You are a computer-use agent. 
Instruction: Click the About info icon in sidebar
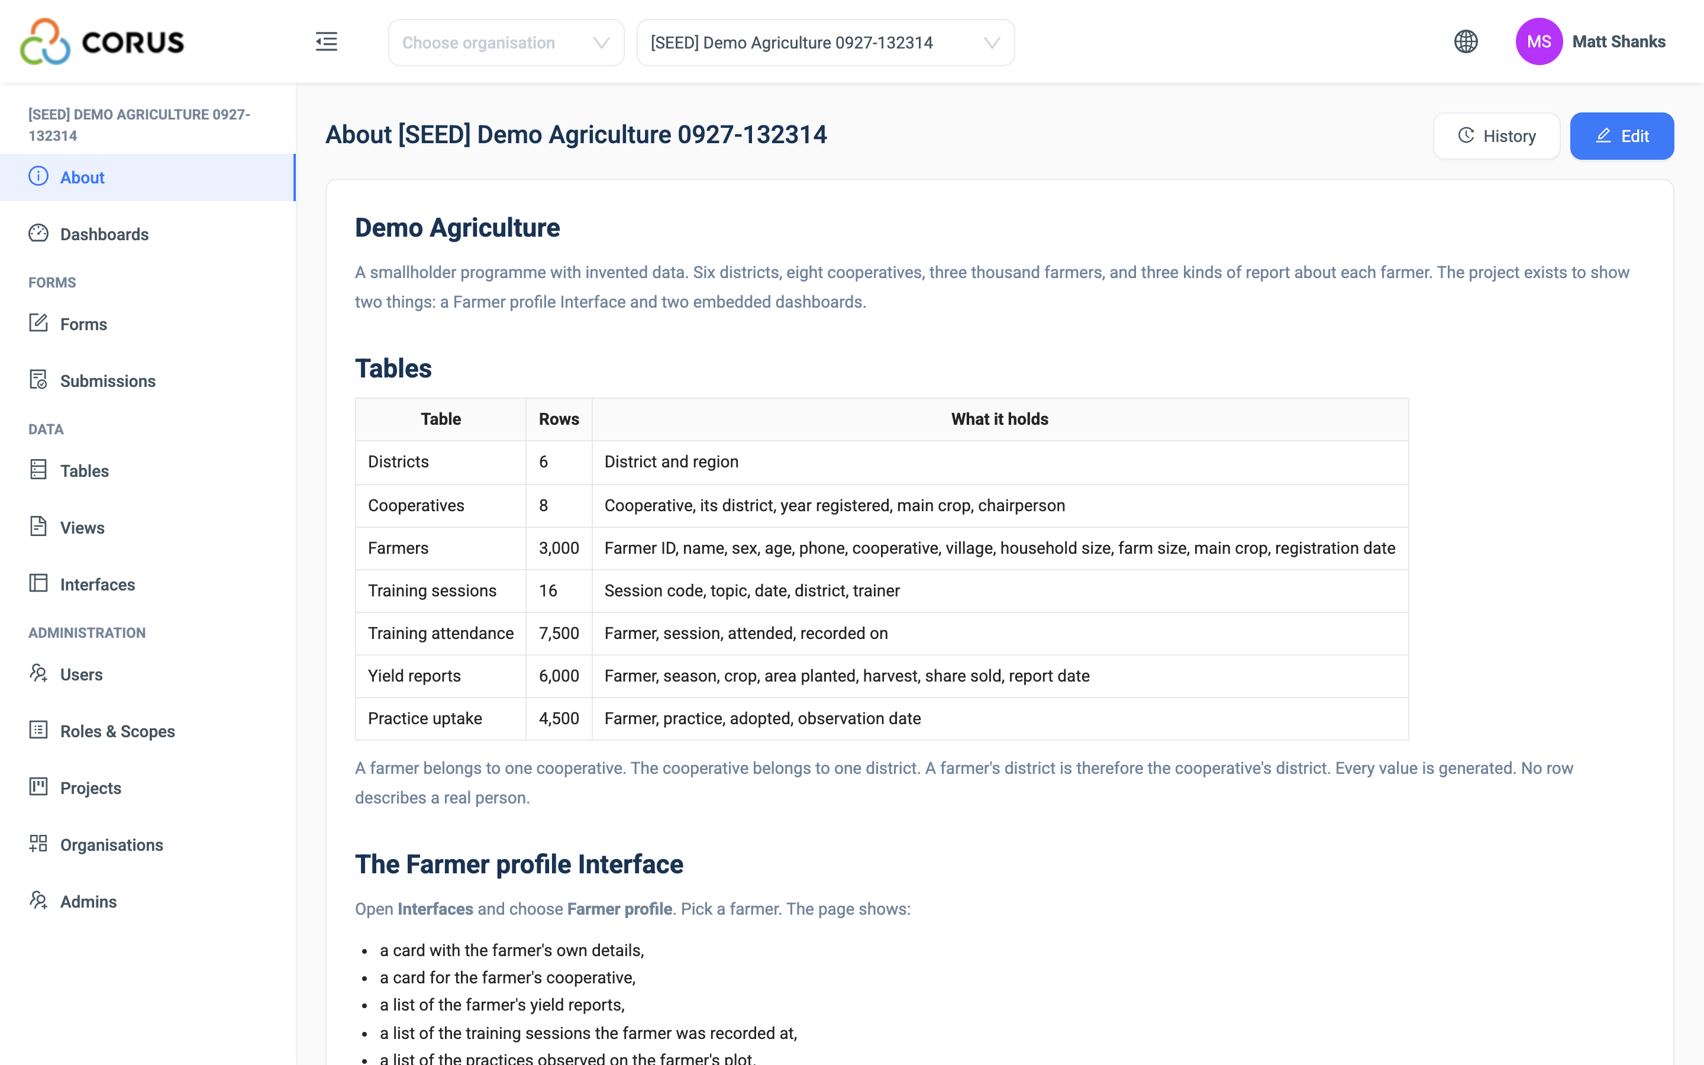pos(38,176)
